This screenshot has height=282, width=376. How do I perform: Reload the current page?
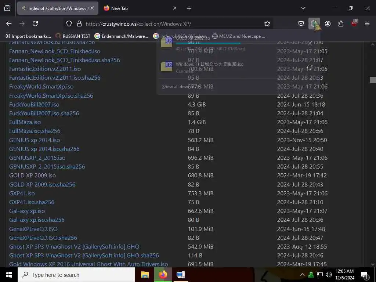[x=35, y=23]
